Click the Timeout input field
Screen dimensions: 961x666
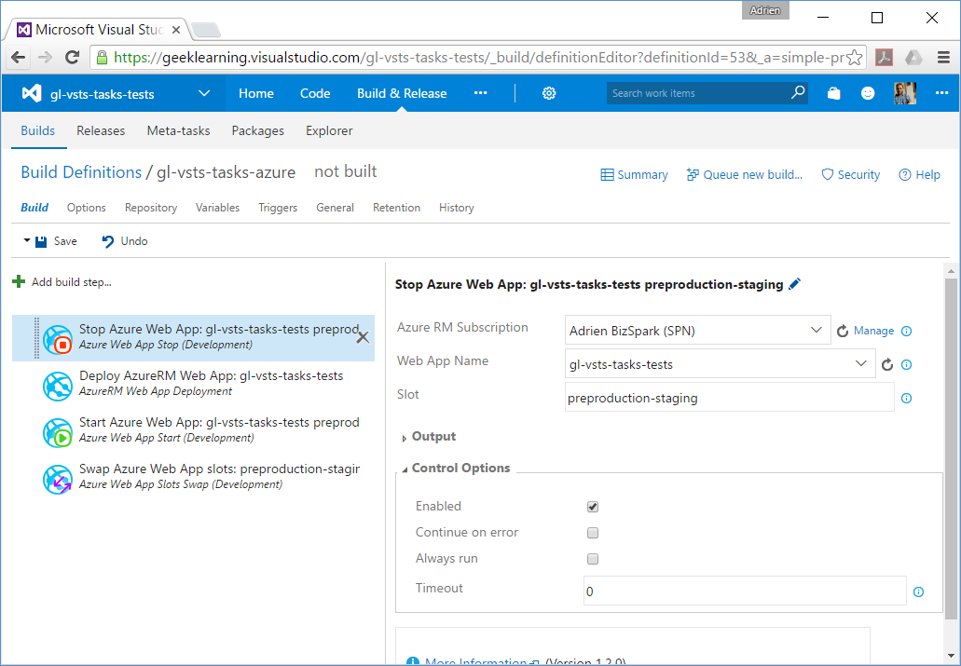click(x=745, y=591)
